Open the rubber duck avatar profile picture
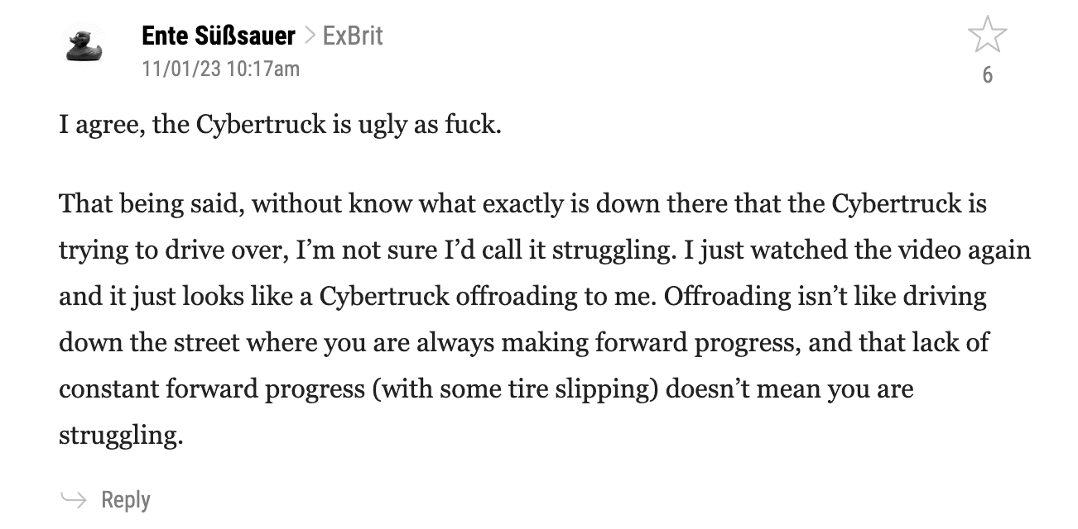This screenshot has height=529, width=1078. (x=84, y=44)
